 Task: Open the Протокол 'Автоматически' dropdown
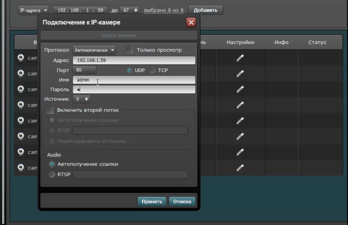[94, 50]
